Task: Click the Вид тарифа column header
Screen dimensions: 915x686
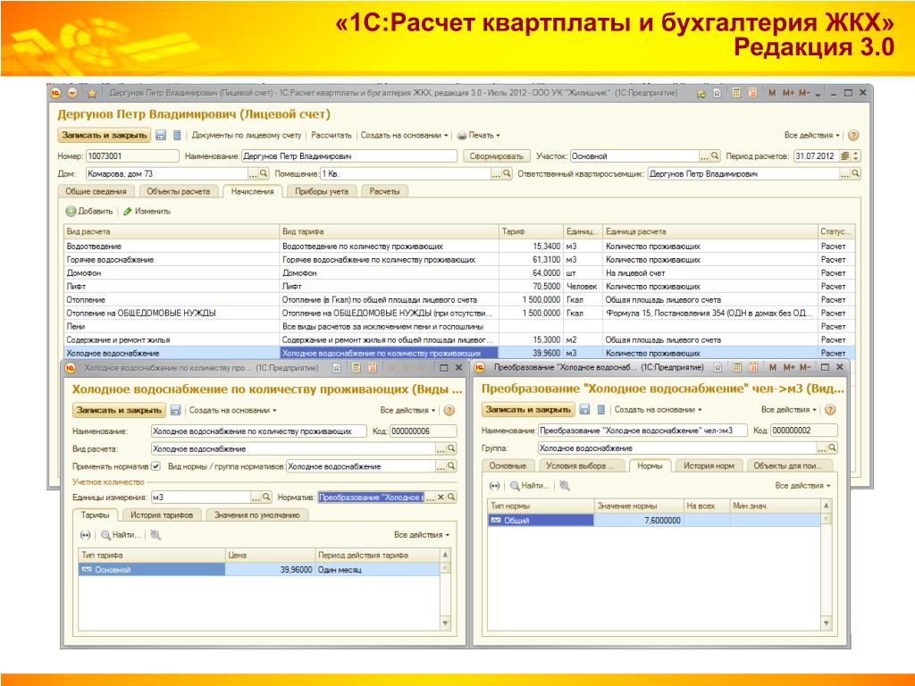Action: click(x=390, y=231)
